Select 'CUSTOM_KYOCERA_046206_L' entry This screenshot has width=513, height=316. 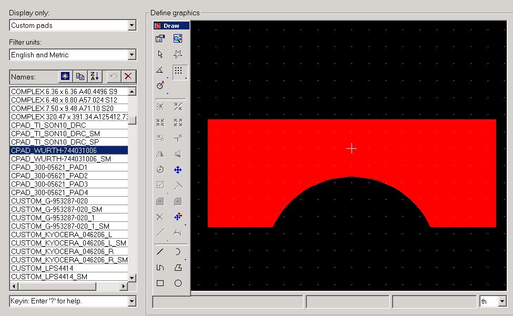pos(69,235)
